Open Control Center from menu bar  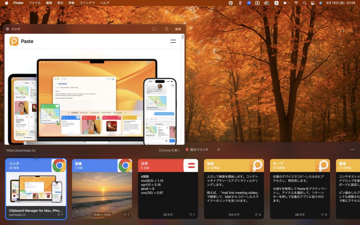tap(313, 3)
